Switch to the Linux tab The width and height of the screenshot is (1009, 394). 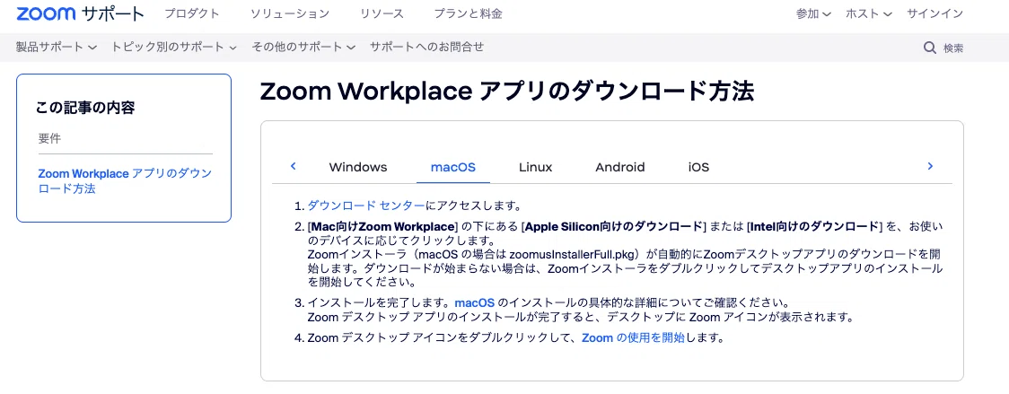(x=535, y=168)
